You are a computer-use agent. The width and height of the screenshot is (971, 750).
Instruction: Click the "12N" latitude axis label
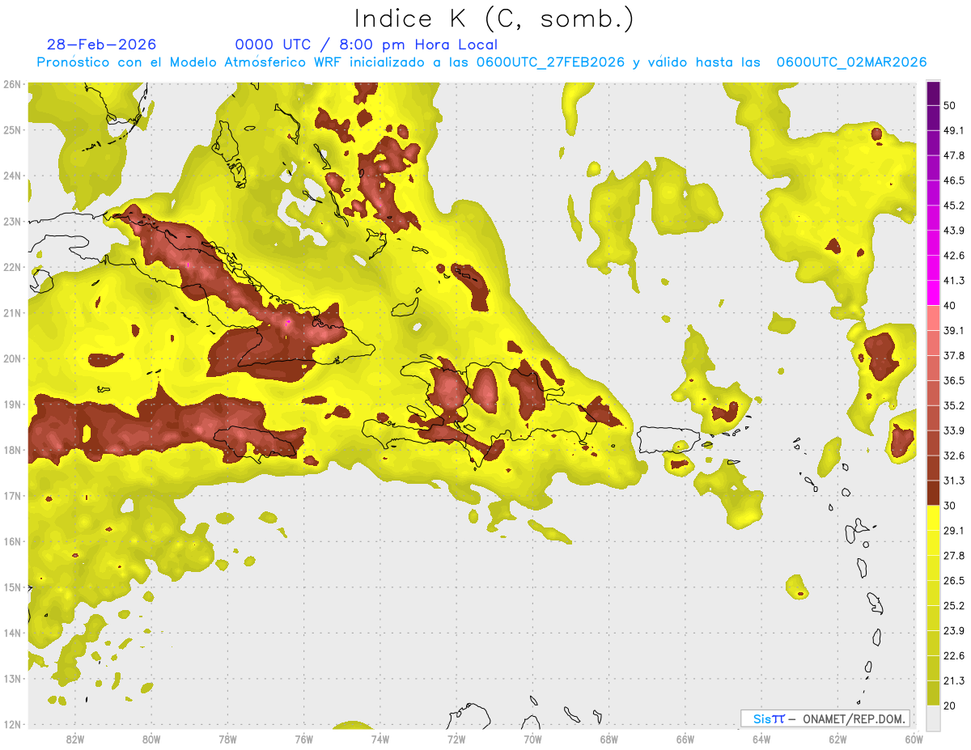pos(12,724)
